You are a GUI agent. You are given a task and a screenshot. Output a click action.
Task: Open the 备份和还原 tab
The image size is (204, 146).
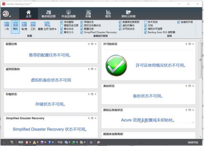pos(49,14)
